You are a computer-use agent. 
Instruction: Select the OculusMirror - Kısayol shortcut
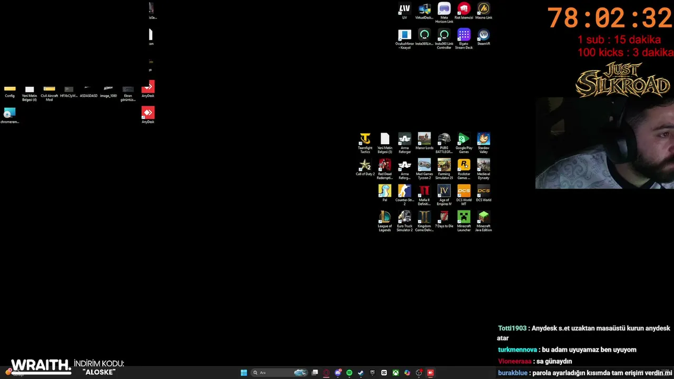click(x=404, y=39)
